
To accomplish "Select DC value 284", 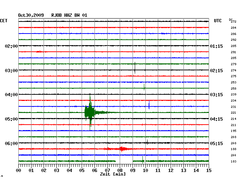I will point(234,28).
